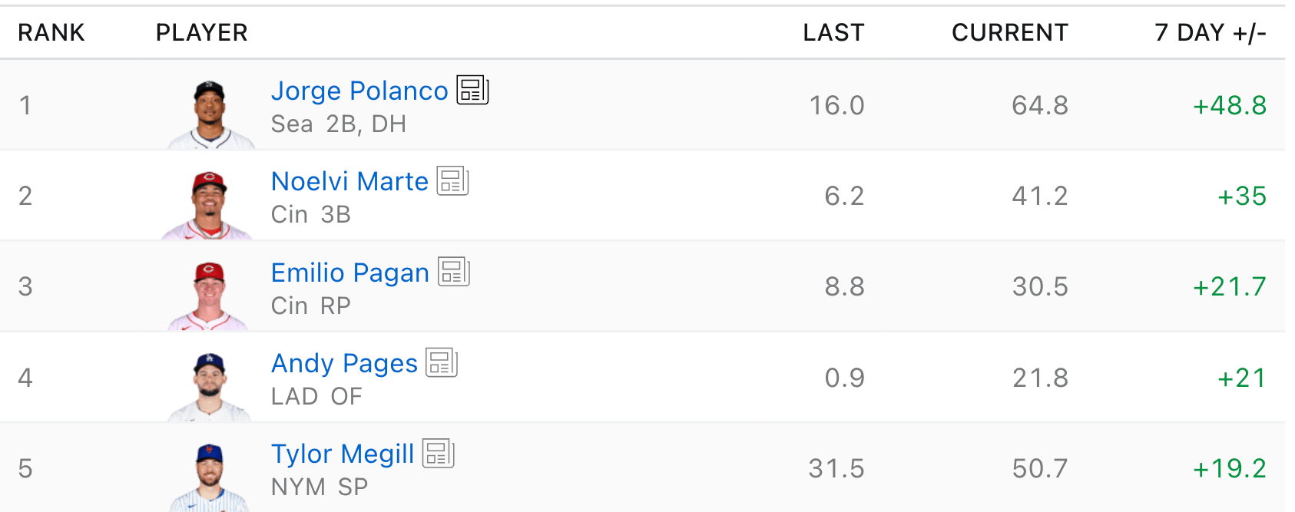Sort by the RANK column header

51,32
